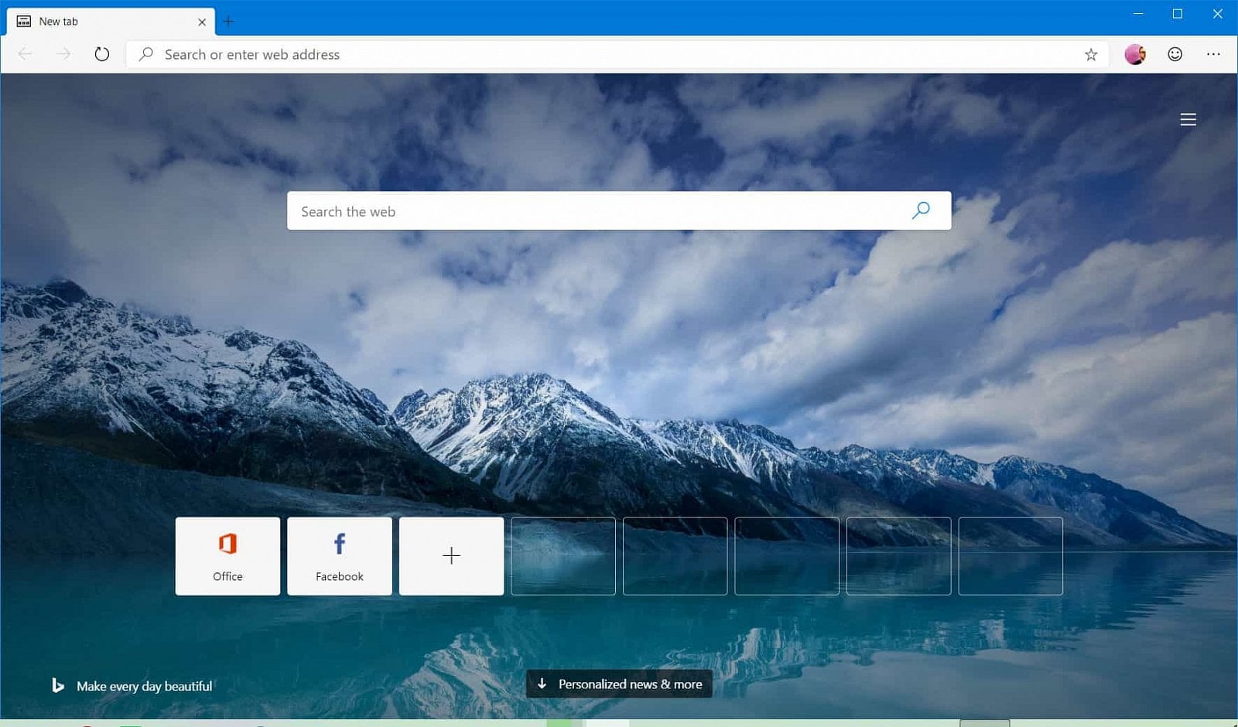Viewport: 1238px width, 727px height.
Task: Click inside the Search the web box
Action: (542, 210)
